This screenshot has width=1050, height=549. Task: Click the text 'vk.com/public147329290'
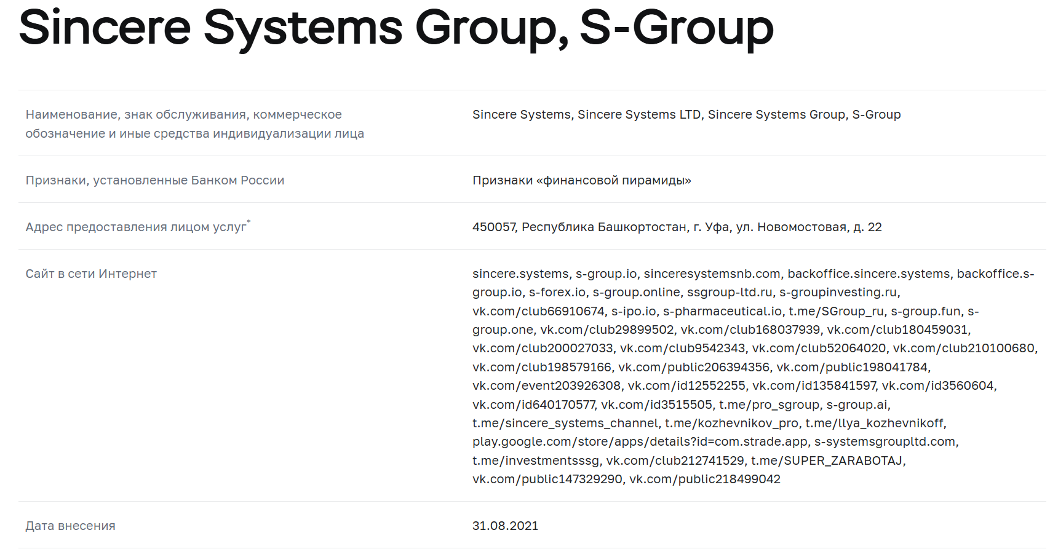coord(547,479)
